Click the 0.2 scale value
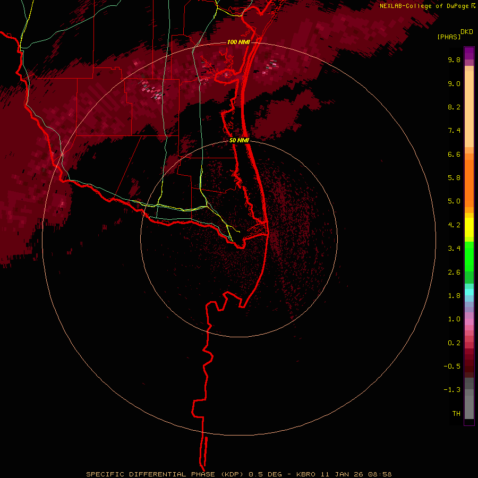478x478 pixels. (454, 343)
